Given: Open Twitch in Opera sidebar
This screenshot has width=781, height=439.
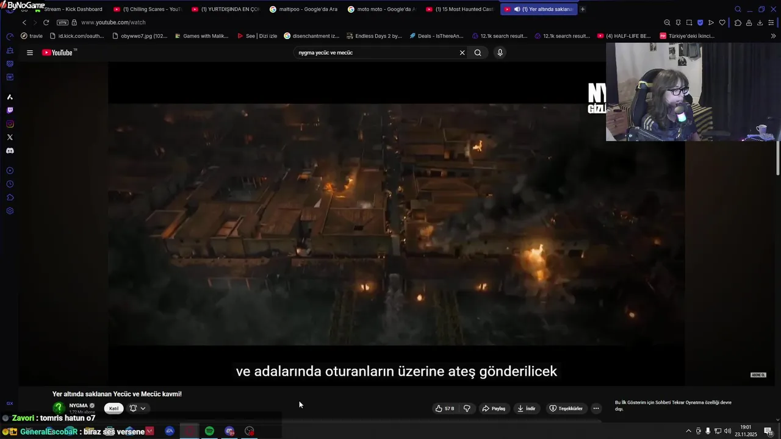Looking at the screenshot, I should (10, 110).
